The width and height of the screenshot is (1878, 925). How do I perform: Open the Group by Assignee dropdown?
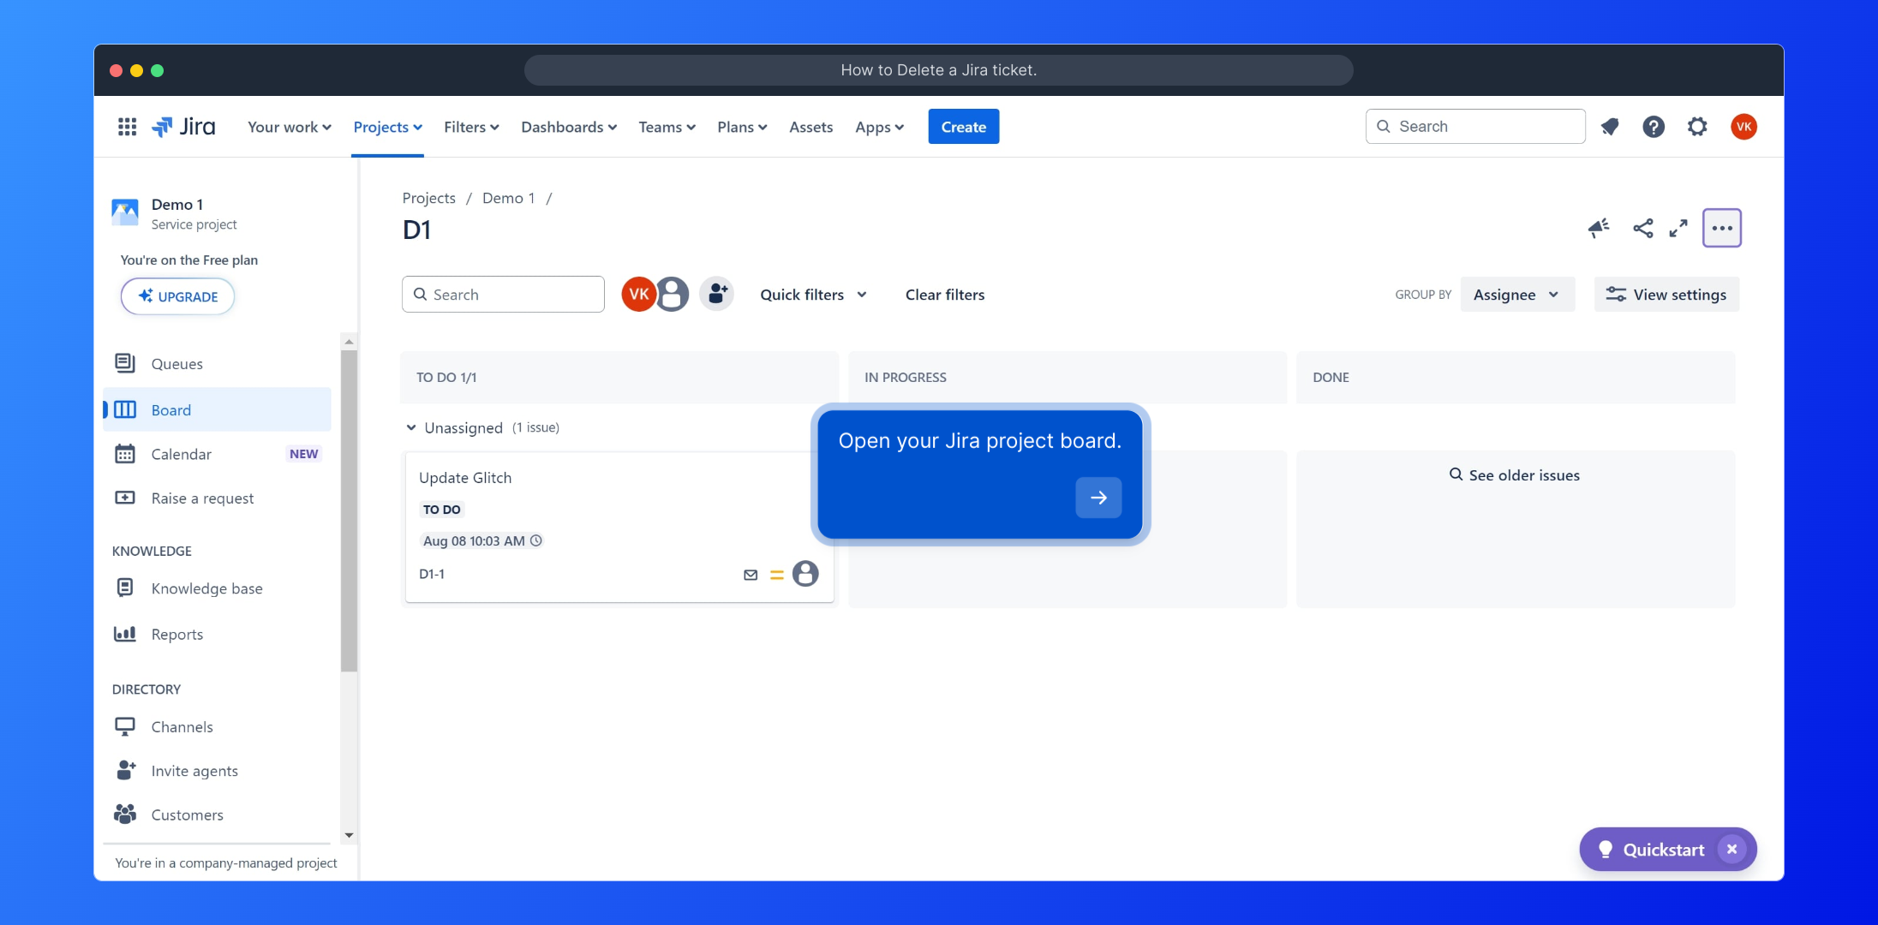(1516, 295)
